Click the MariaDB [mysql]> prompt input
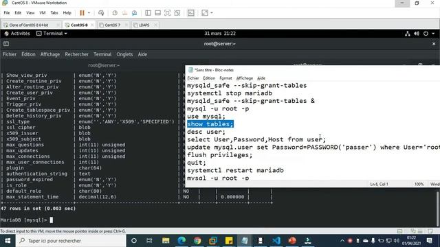Screen dimensions: 440x247 [52, 220]
